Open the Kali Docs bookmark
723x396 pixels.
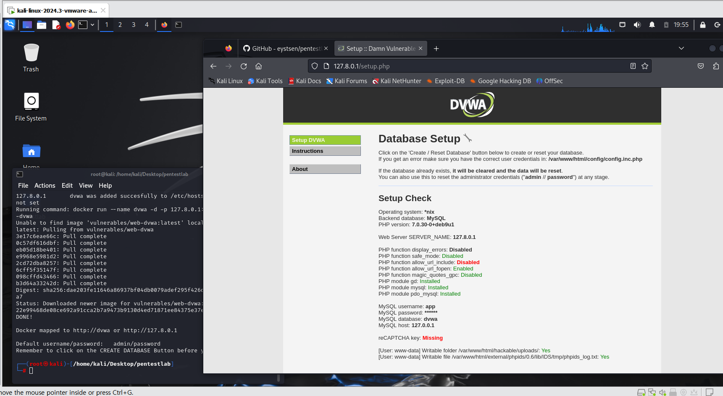[x=305, y=81]
